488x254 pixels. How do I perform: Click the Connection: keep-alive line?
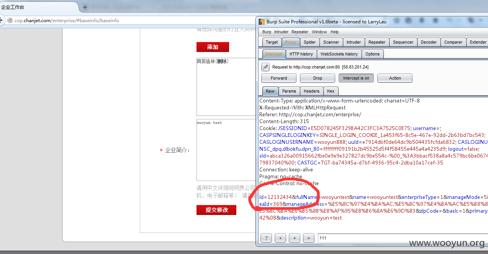[286, 169]
